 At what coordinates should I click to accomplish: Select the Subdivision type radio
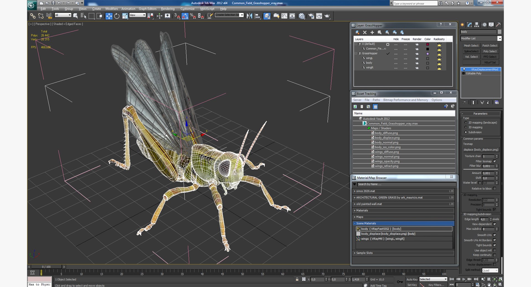[x=466, y=132]
